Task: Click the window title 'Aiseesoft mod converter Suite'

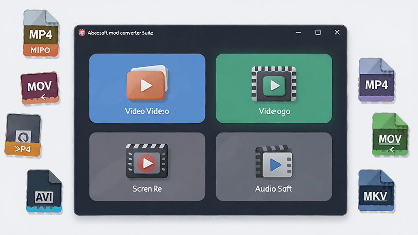Action: (120, 33)
